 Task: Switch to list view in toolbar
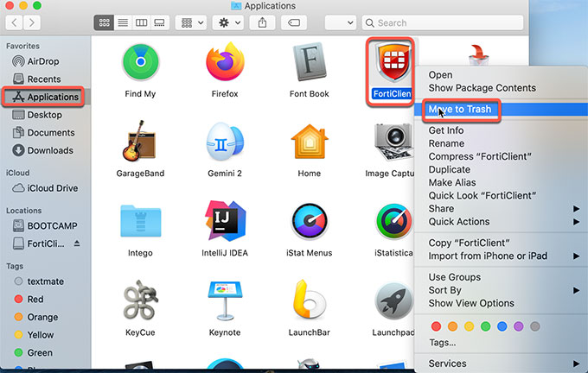(x=123, y=22)
